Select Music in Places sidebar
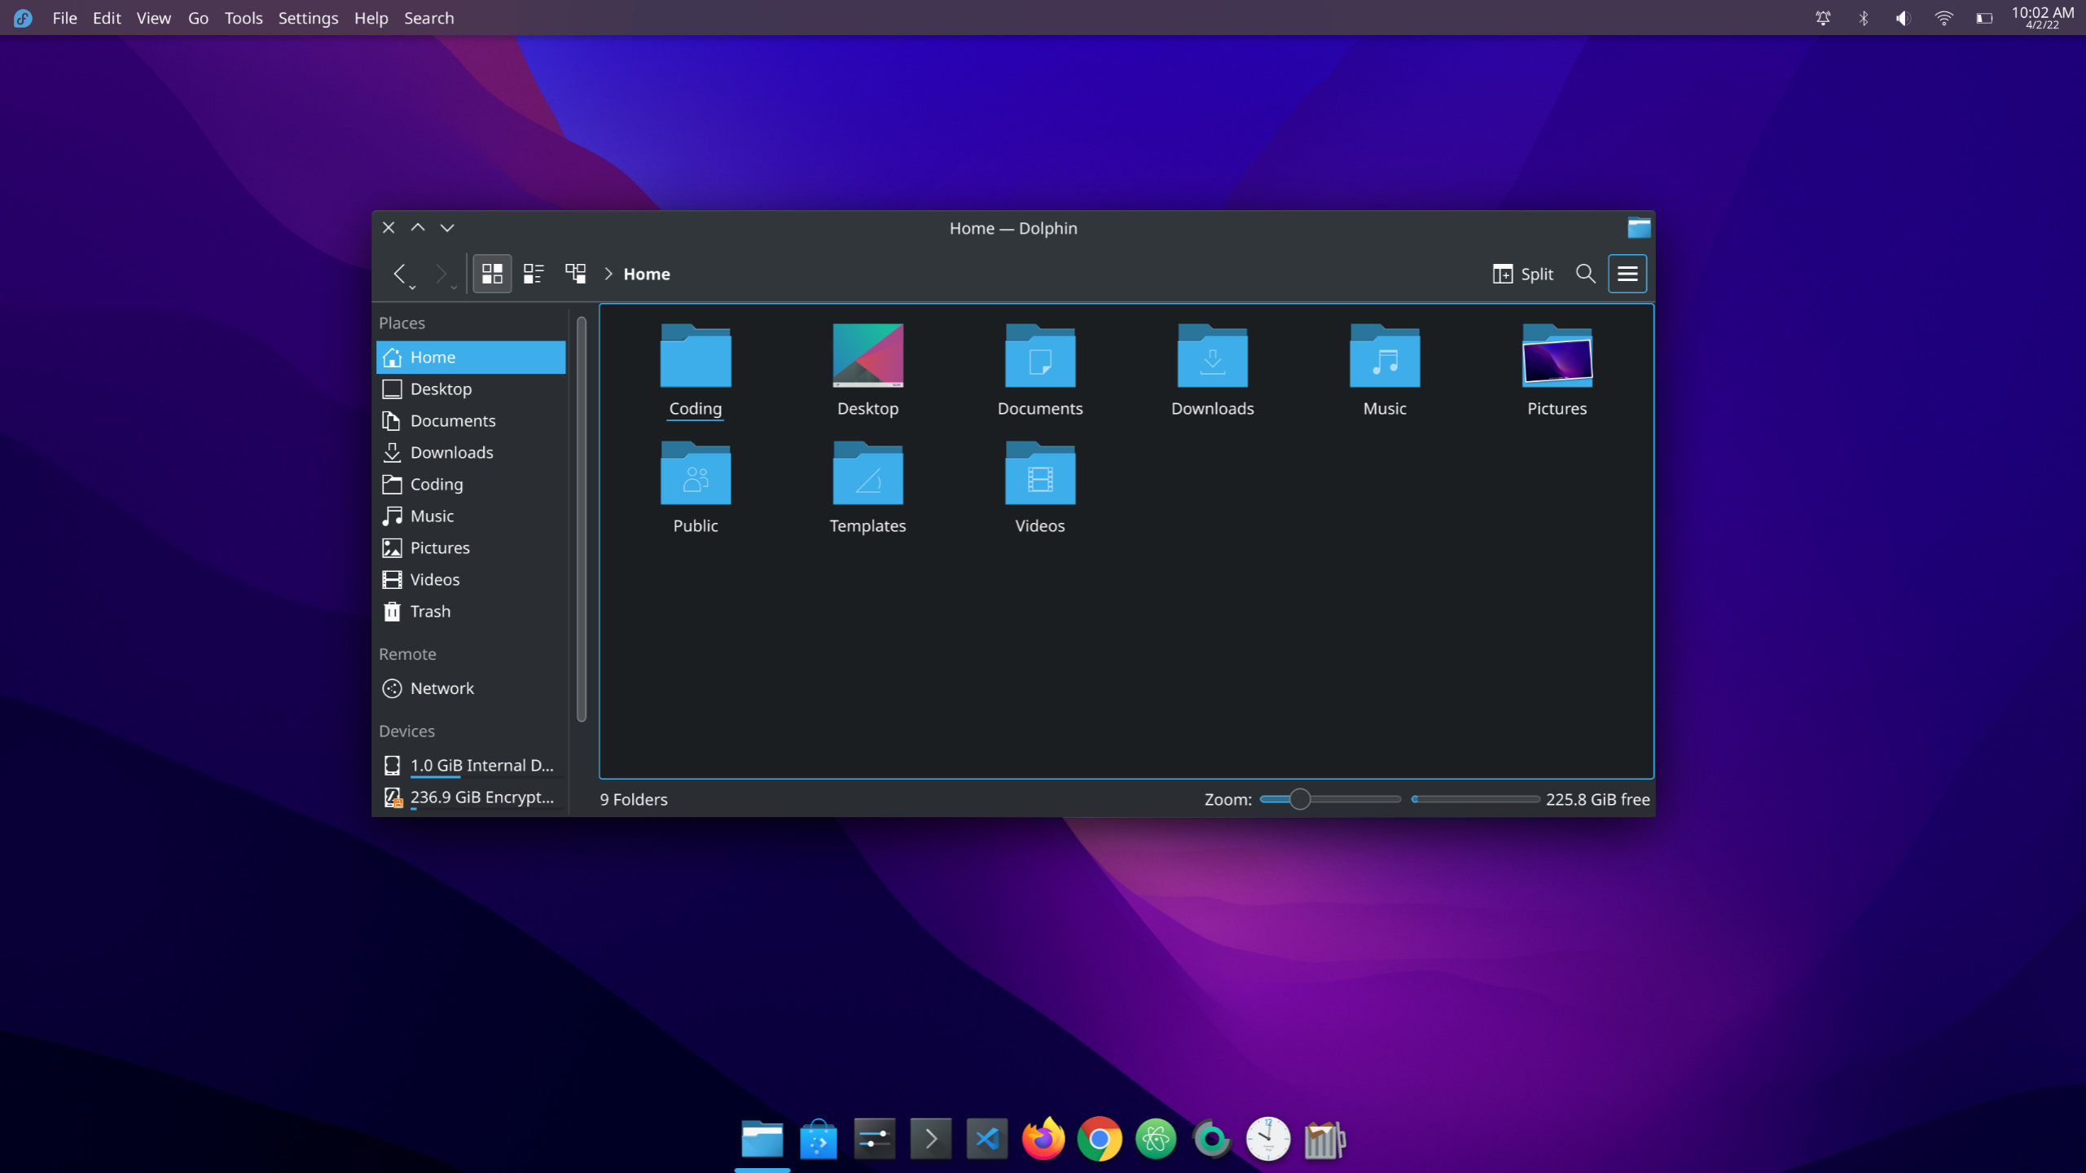This screenshot has width=2086, height=1173. point(471,516)
